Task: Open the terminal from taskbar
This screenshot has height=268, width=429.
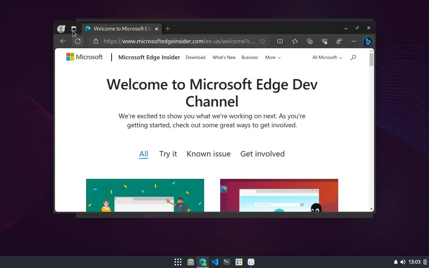Action: pos(227,262)
